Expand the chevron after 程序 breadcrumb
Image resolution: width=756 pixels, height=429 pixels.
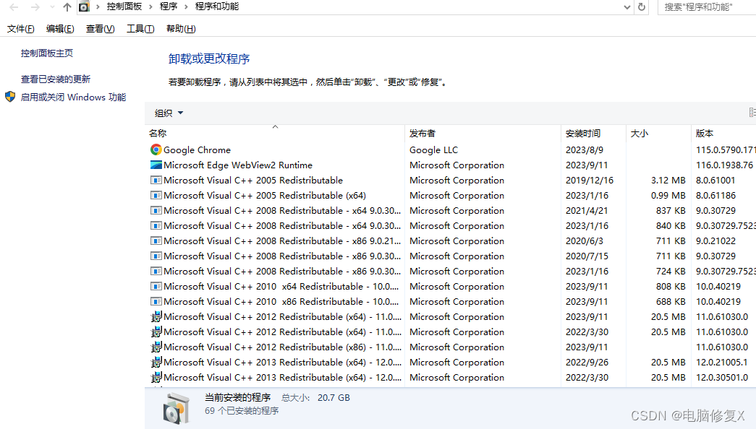[x=186, y=6]
